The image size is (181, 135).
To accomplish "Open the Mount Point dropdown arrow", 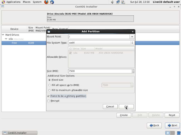I will click(132, 37).
